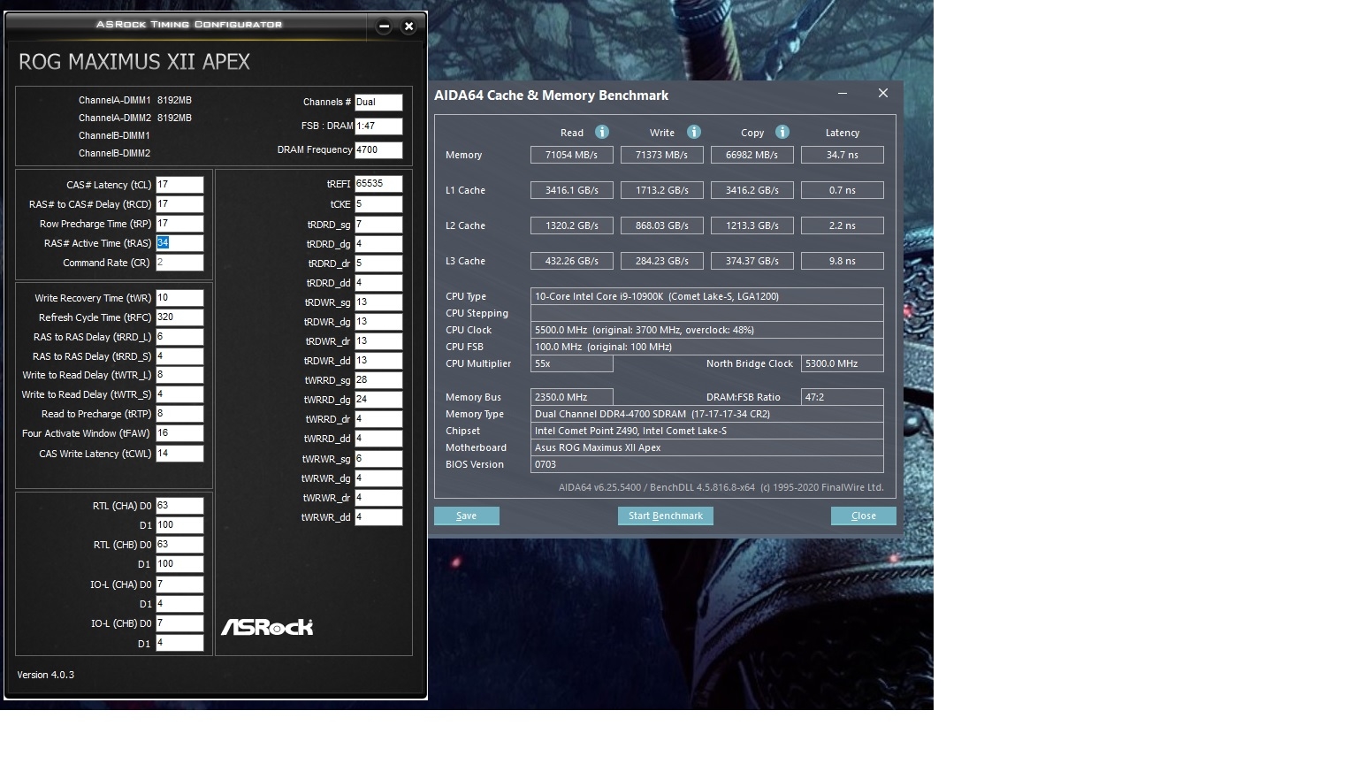Select the tRDWR_sg value field
This screenshot has height=764, width=1358.
378,302
